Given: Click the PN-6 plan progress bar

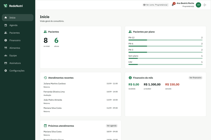Looking at the screenshot, I should (165, 46).
